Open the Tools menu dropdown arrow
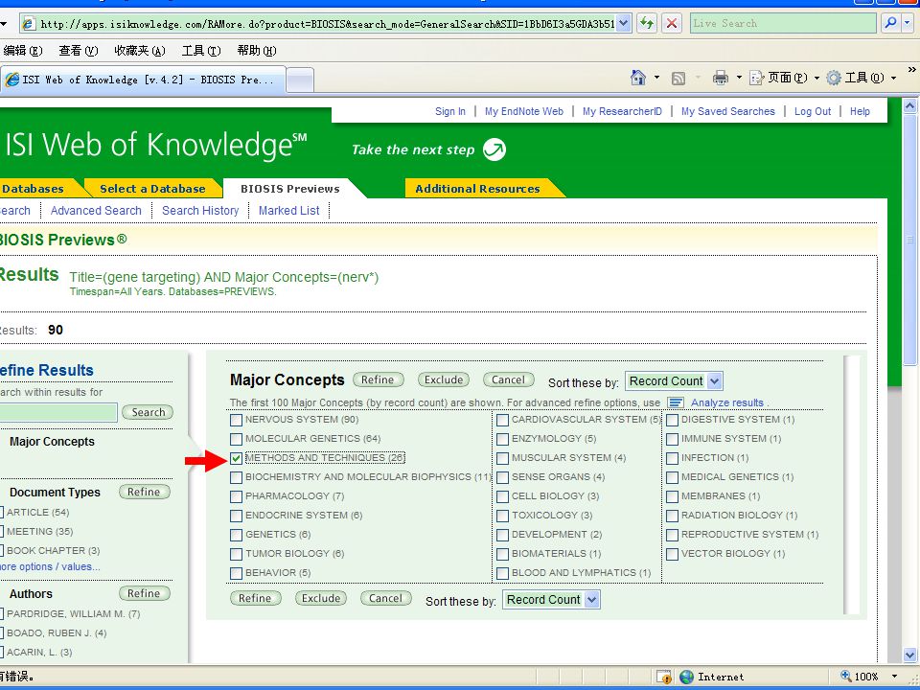The image size is (920, 690). click(x=893, y=78)
